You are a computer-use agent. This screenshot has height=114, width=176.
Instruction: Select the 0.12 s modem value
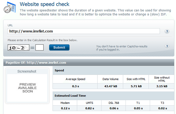pyautogui.click(x=65, y=108)
